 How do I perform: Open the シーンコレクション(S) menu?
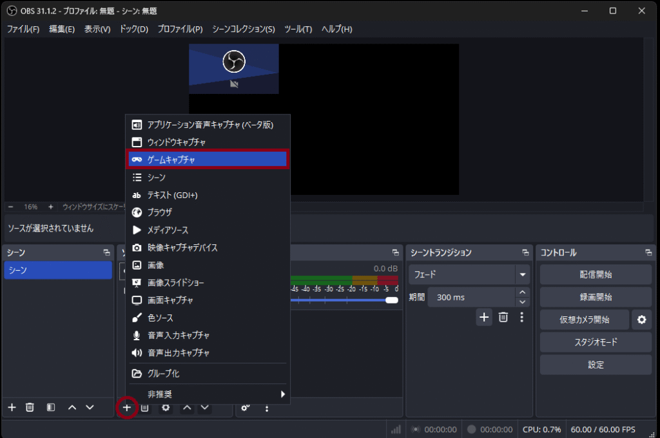coord(243,29)
